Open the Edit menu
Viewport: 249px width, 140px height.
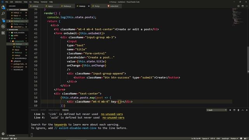tap(11, 2)
